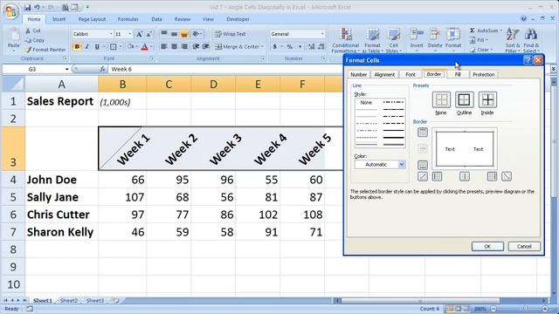
Task: Apply diagonal up border in dialog
Action: 423,176
